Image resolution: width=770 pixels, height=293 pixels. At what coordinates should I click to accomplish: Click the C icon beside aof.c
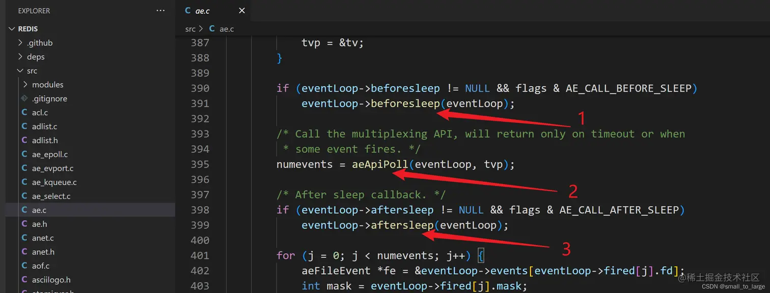click(x=24, y=266)
